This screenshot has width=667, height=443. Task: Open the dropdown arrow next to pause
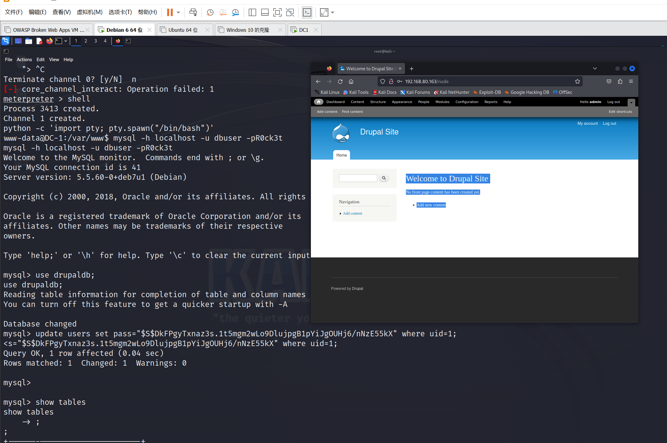coord(179,13)
